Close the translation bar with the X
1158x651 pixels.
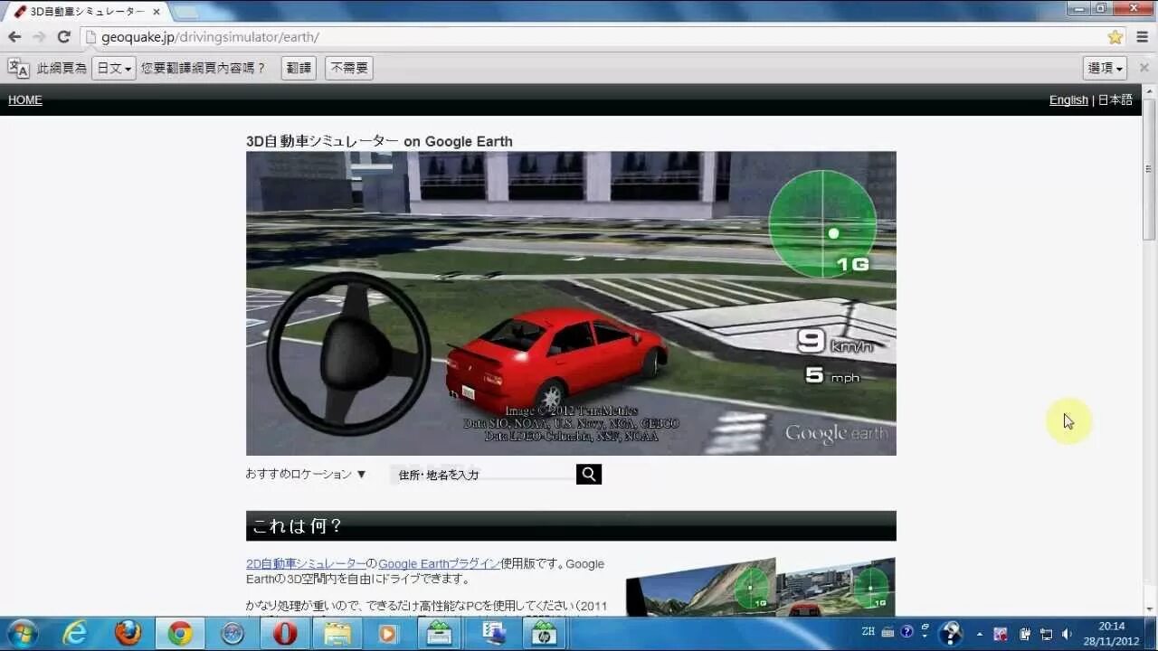[x=1144, y=68]
